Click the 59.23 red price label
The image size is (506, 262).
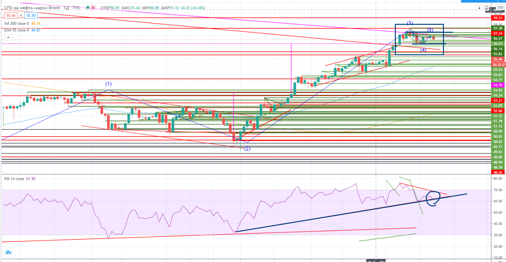coord(498,18)
